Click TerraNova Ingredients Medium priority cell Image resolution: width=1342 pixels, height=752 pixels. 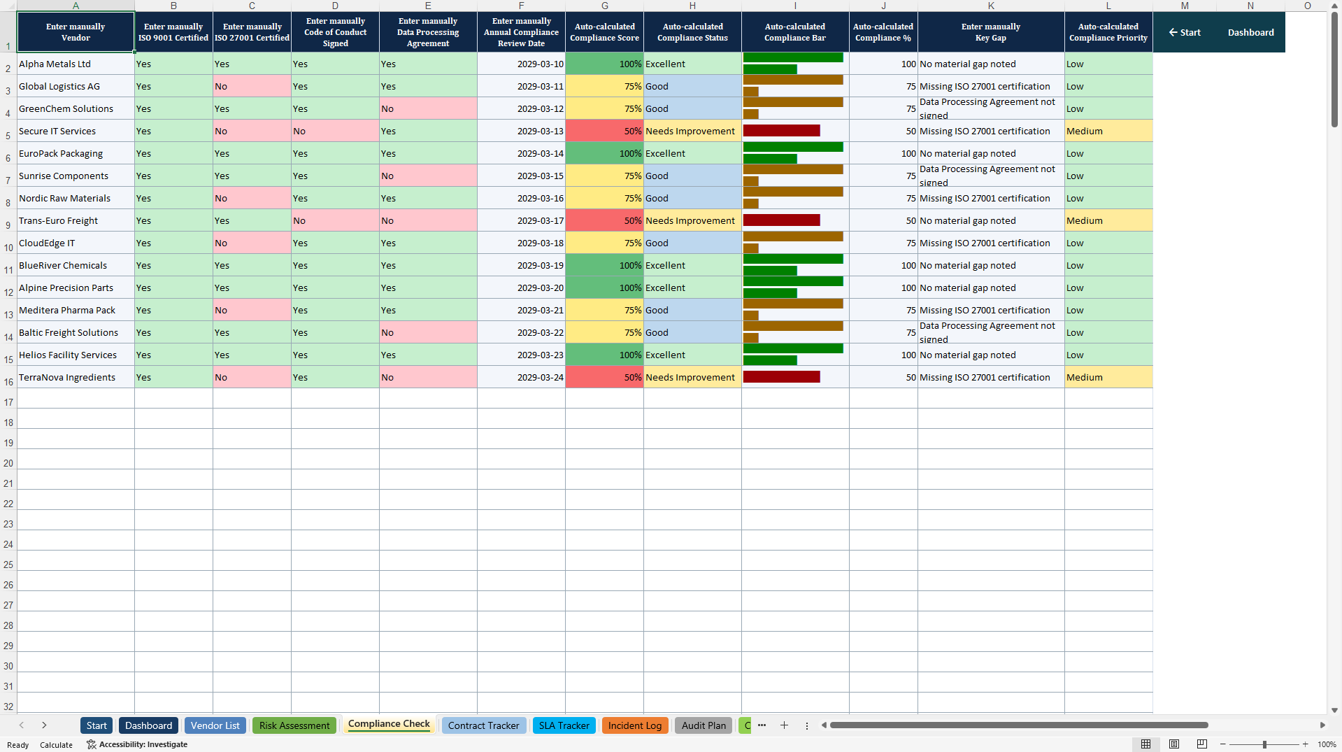tap(1108, 377)
